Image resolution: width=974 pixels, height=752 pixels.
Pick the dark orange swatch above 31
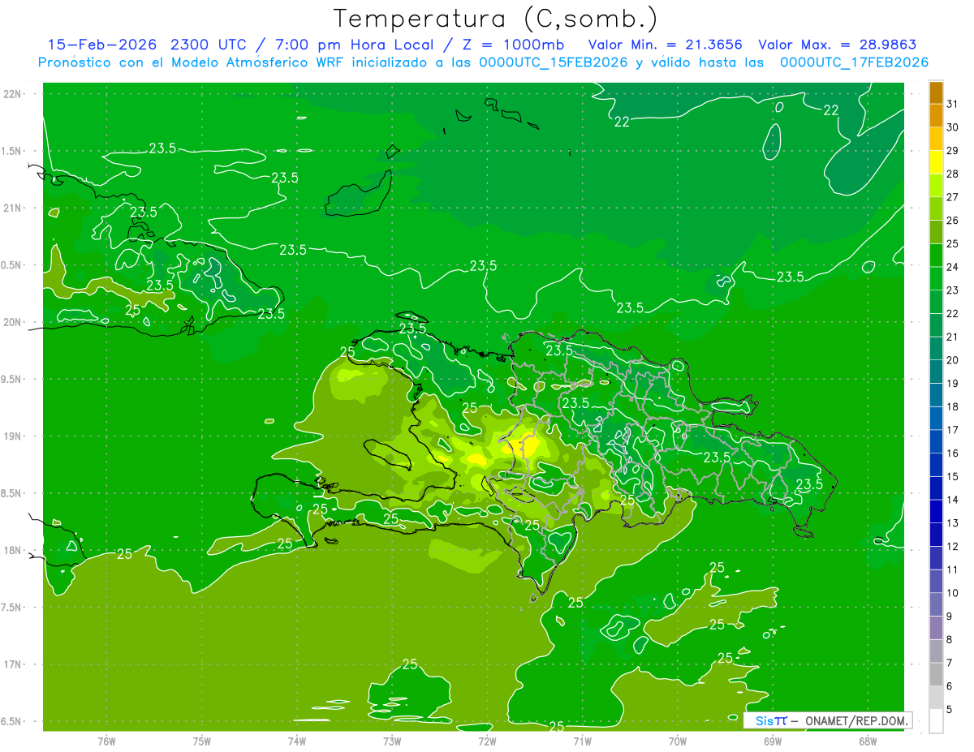point(936,92)
